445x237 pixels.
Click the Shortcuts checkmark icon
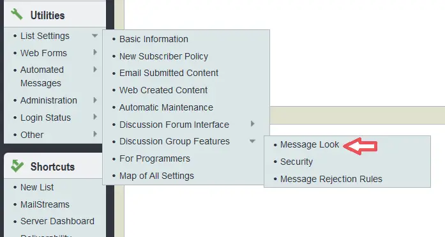(x=17, y=165)
